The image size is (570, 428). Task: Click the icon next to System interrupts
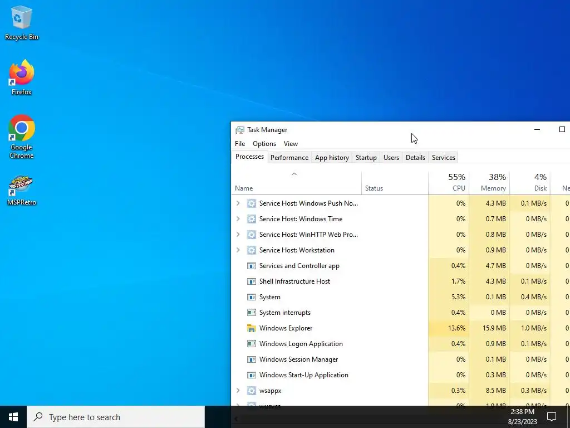[x=251, y=313]
